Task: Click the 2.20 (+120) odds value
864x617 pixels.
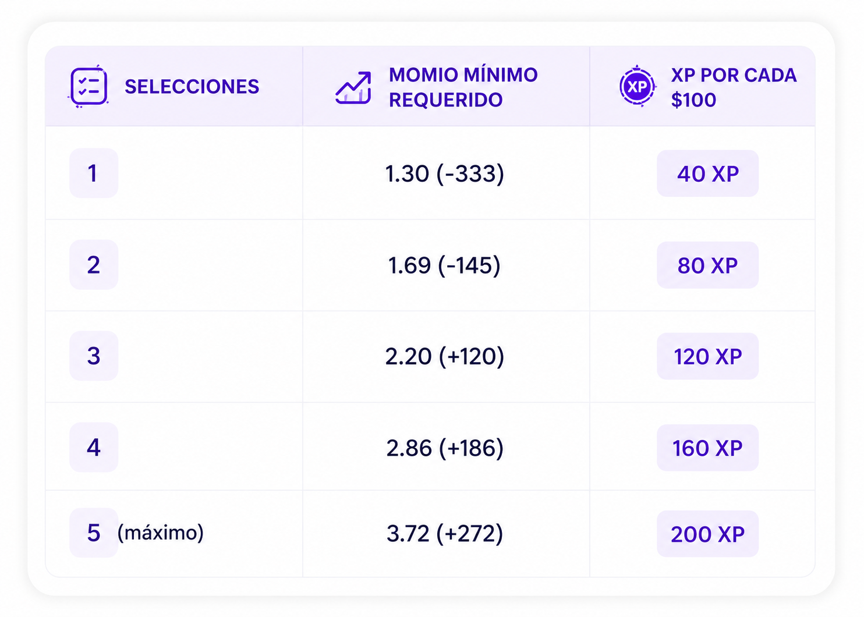Action: [445, 356]
